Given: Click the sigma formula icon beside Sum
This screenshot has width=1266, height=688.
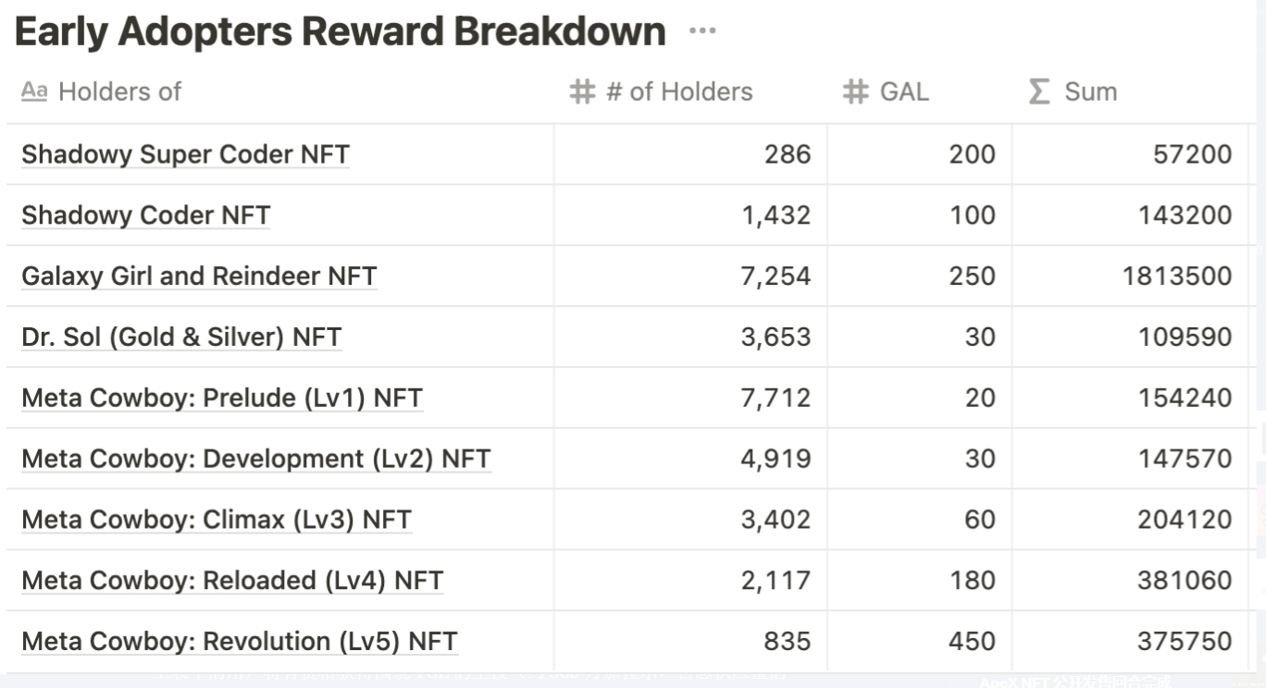Looking at the screenshot, I should 1039,92.
